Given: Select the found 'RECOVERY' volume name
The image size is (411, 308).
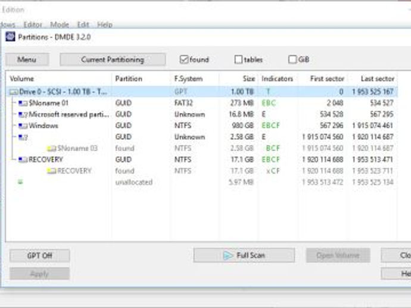Looking at the screenshot, I should (74, 171).
